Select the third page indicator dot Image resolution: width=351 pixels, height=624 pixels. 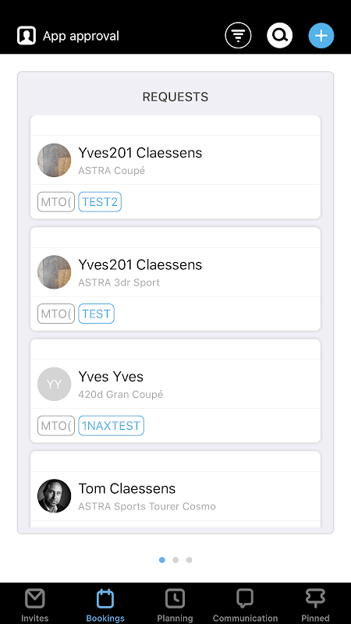click(189, 560)
